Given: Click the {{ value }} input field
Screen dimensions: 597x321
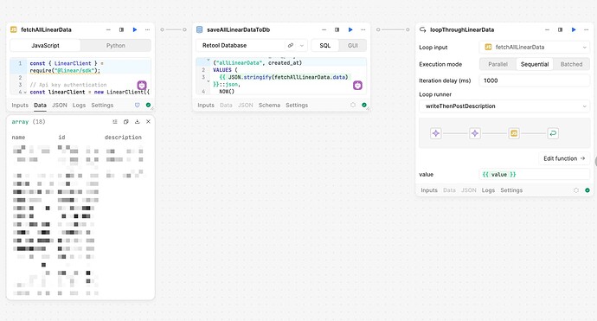Looking at the screenshot, I should pyautogui.click(x=535, y=175).
